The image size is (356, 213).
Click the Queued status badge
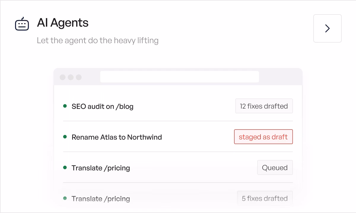(275, 167)
